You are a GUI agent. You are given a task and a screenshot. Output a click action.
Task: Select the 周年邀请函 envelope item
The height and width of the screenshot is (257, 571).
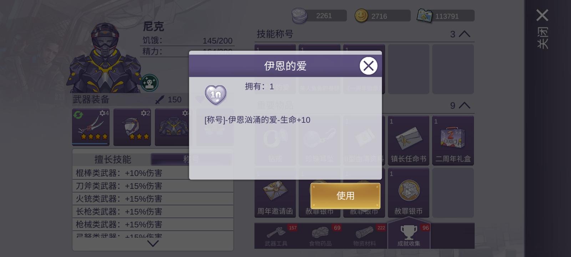(275, 193)
